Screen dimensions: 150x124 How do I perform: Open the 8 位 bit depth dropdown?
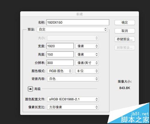87,71
